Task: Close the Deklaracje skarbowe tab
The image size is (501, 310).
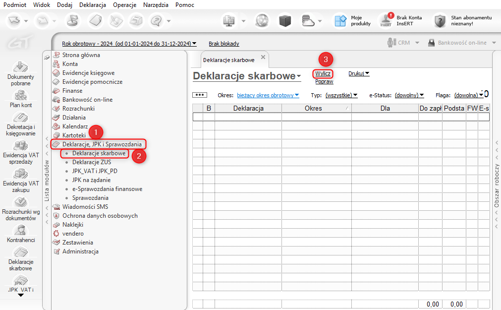Action: 263,57
